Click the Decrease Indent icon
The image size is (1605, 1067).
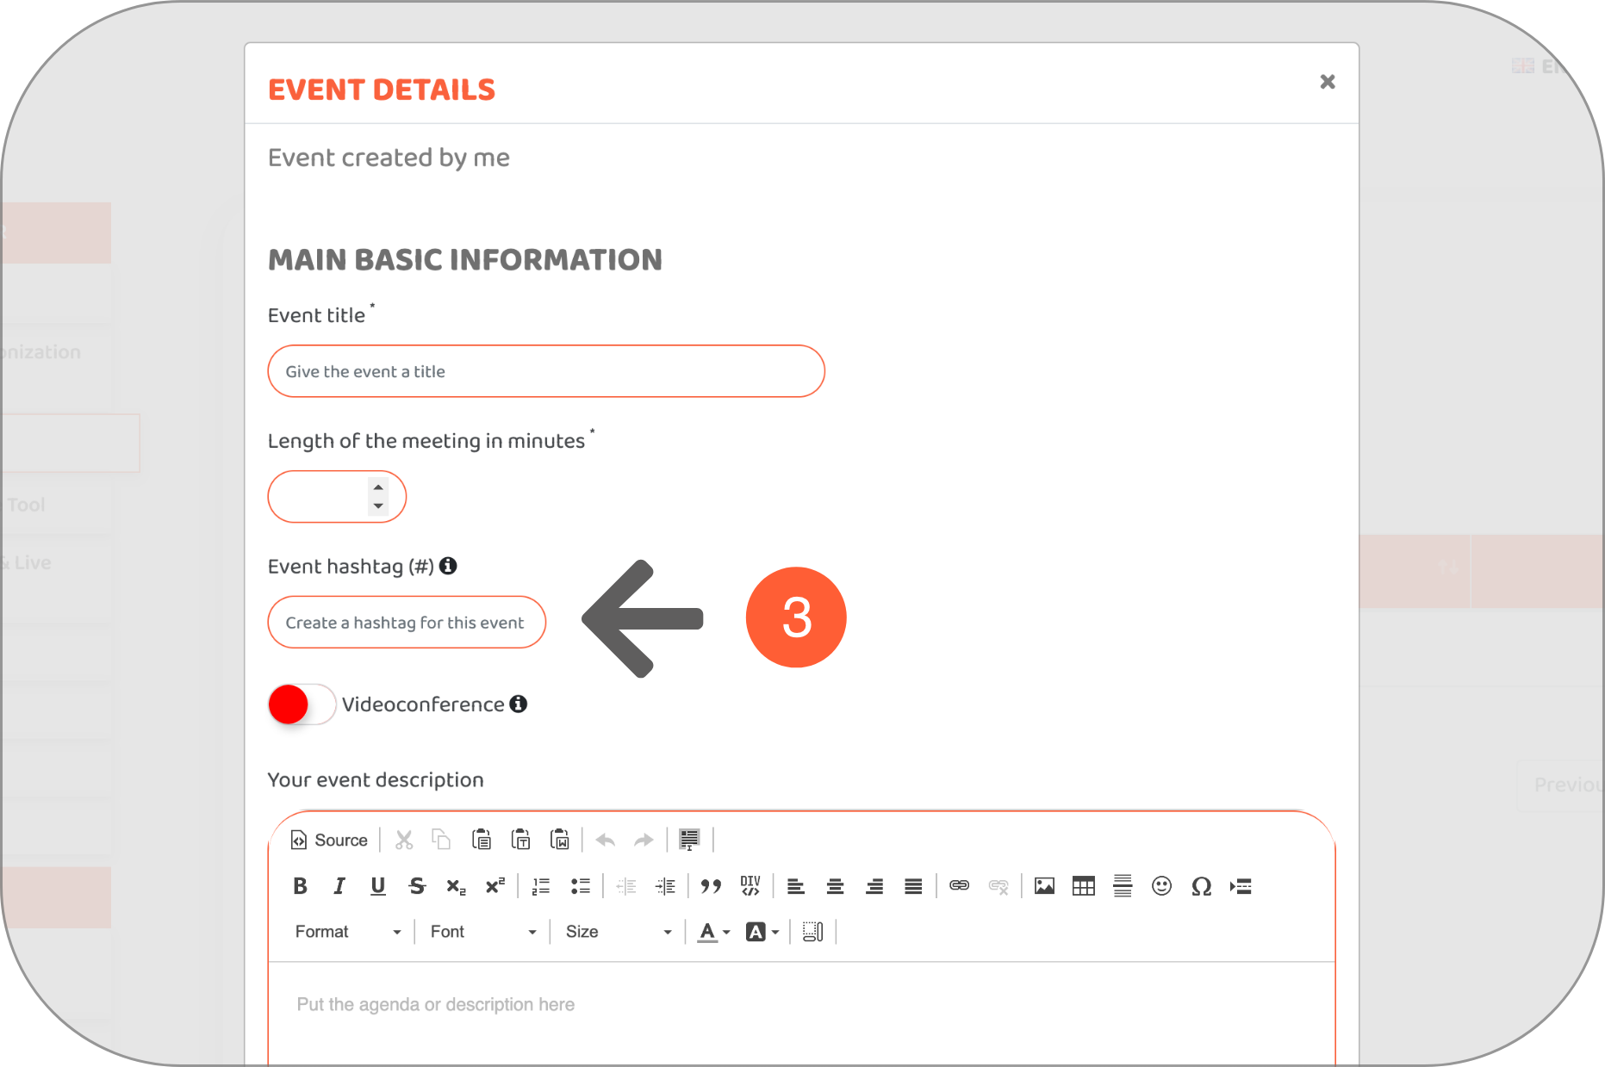(626, 886)
